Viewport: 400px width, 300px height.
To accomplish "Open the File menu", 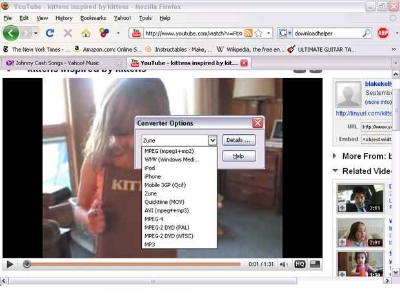I will tap(8, 18).
